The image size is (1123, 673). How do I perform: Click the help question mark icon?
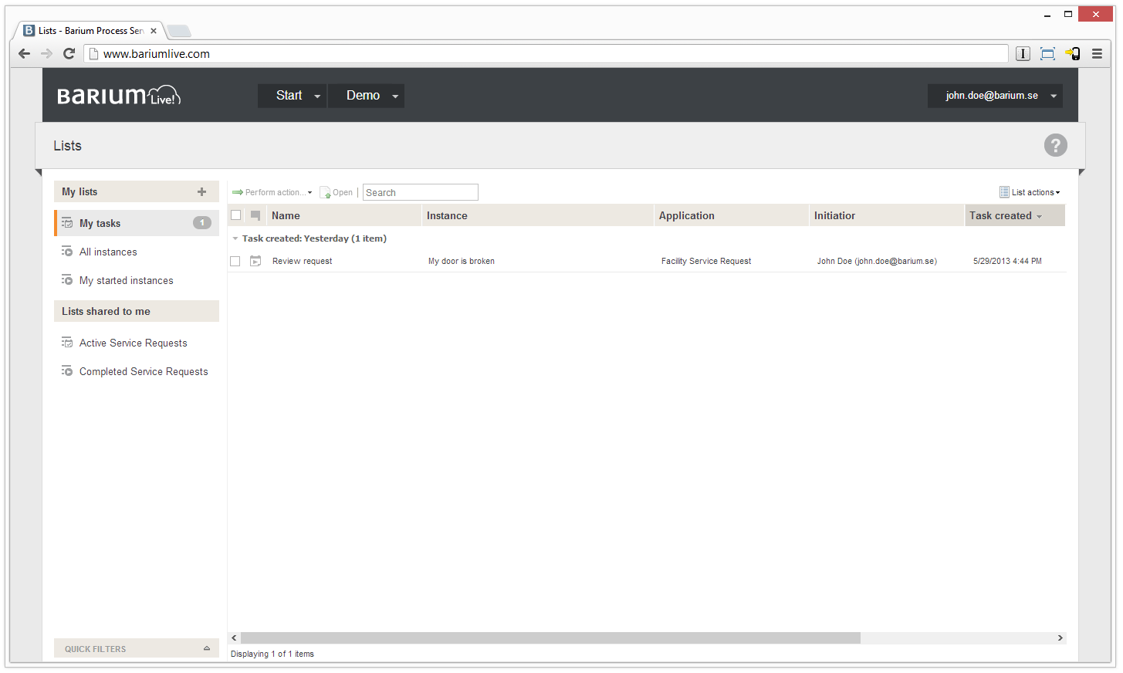(1055, 145)
